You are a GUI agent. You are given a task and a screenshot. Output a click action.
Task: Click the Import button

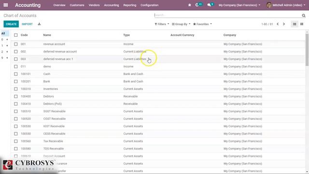point(27,24)
